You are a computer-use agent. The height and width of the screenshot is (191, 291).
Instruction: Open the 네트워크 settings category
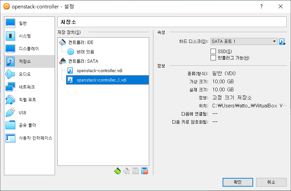point(30,87)
